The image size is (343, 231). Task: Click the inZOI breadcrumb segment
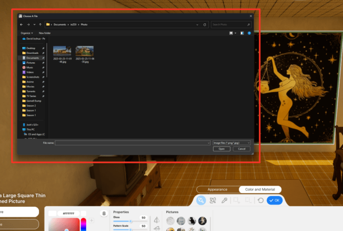click(73, 24)
